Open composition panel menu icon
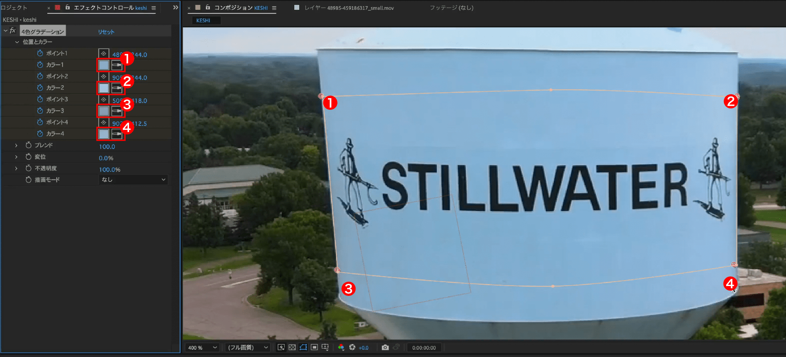 point(274,8)
